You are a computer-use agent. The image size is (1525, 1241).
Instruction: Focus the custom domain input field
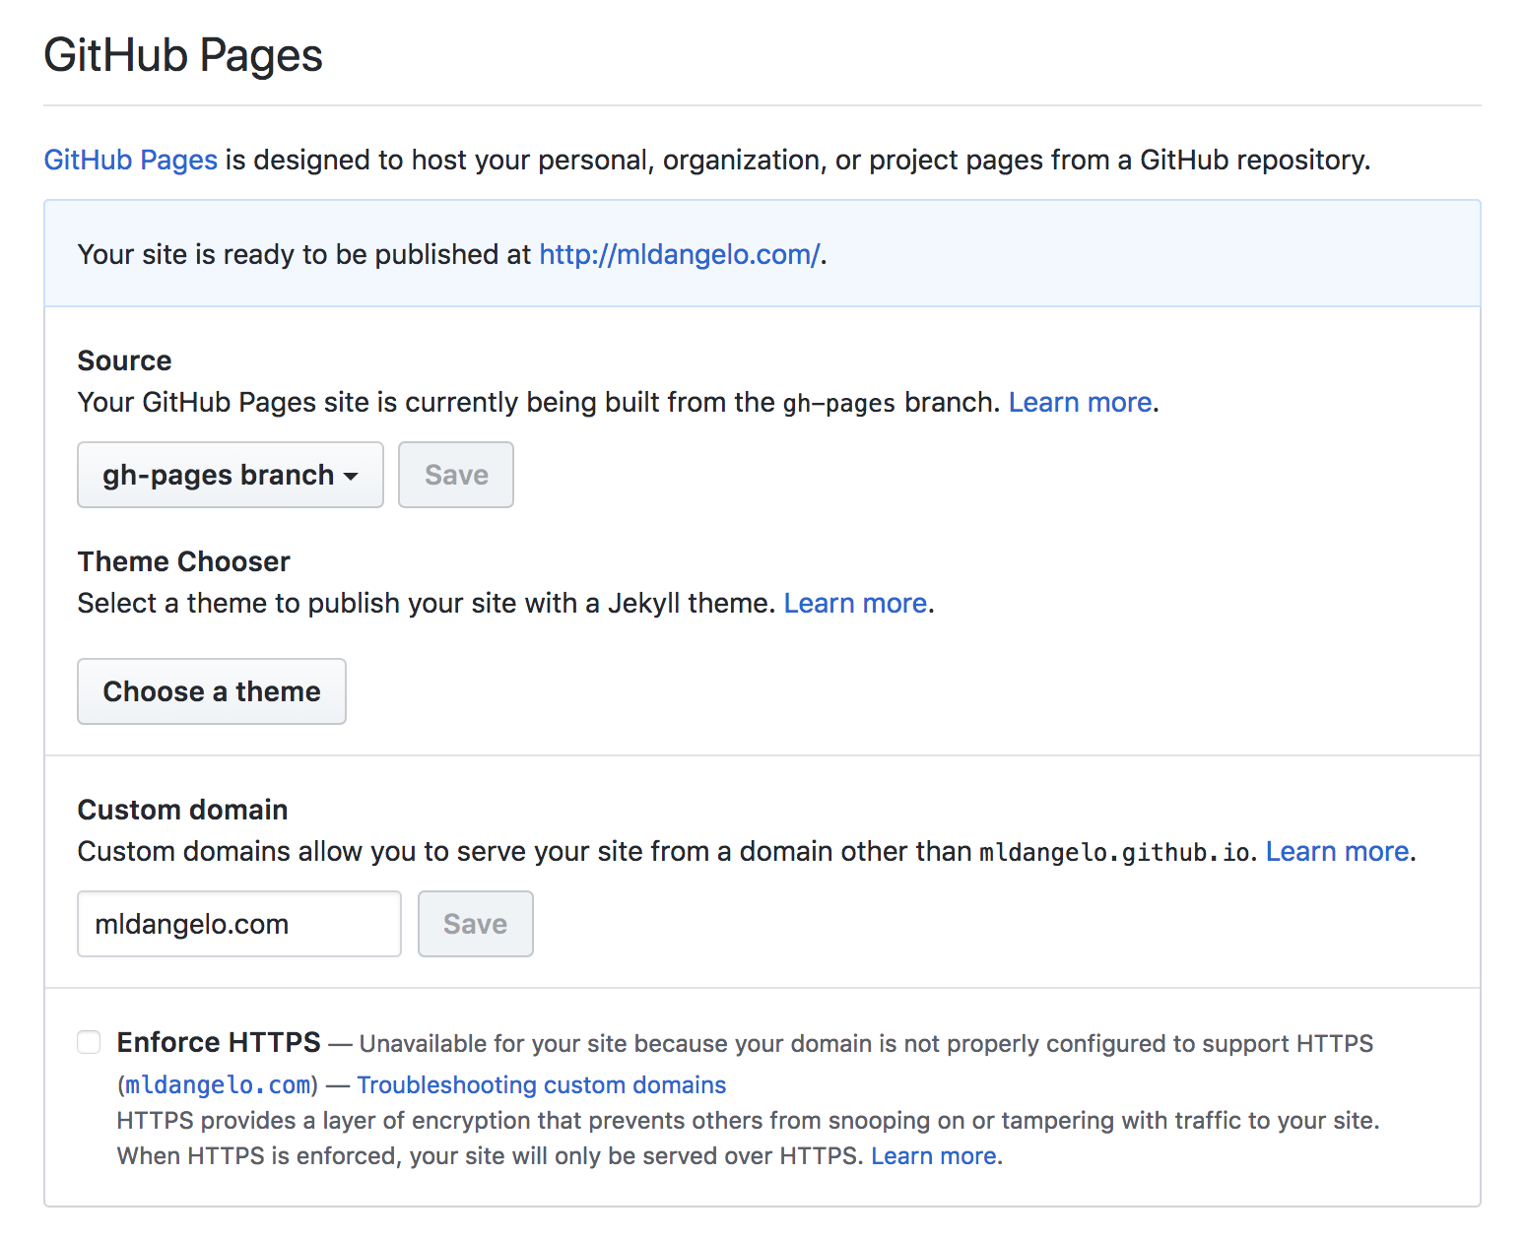tap(238, 923)
